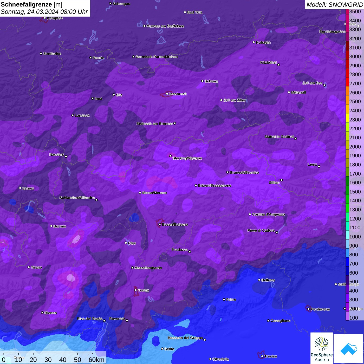This screenshot has height=364, width=364.
Task: Click the 'Pieve di Cadore' label
Action: pos(261,230)
